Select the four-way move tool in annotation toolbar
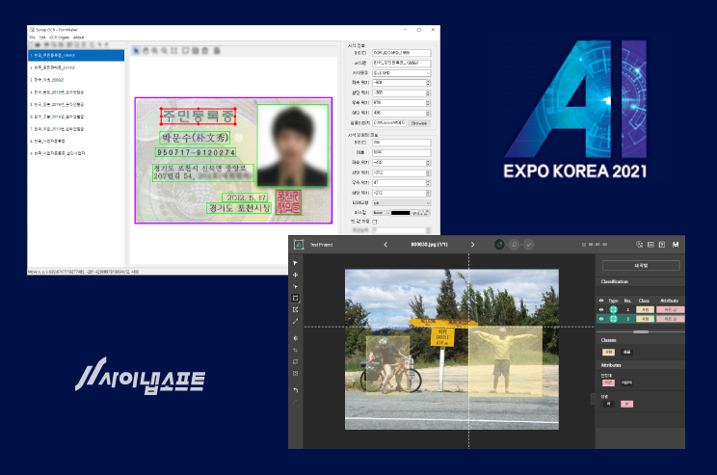Viewport: 717px width, 475px height. (x=296, y=275)
